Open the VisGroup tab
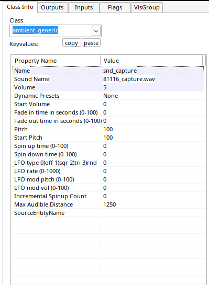 click(147, 7)
